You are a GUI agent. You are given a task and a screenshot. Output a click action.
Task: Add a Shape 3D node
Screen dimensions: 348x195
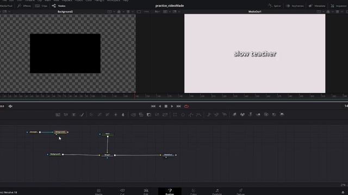coord(243,114)
